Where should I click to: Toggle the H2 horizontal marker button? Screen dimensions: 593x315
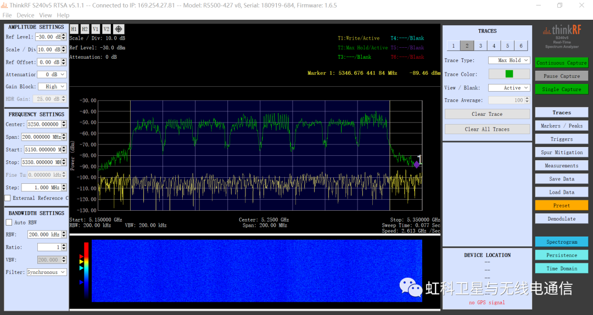point(85,29)
